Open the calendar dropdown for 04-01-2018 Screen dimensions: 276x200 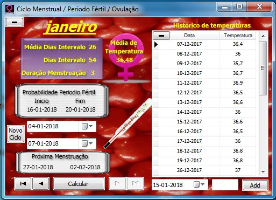pos(87,126)
